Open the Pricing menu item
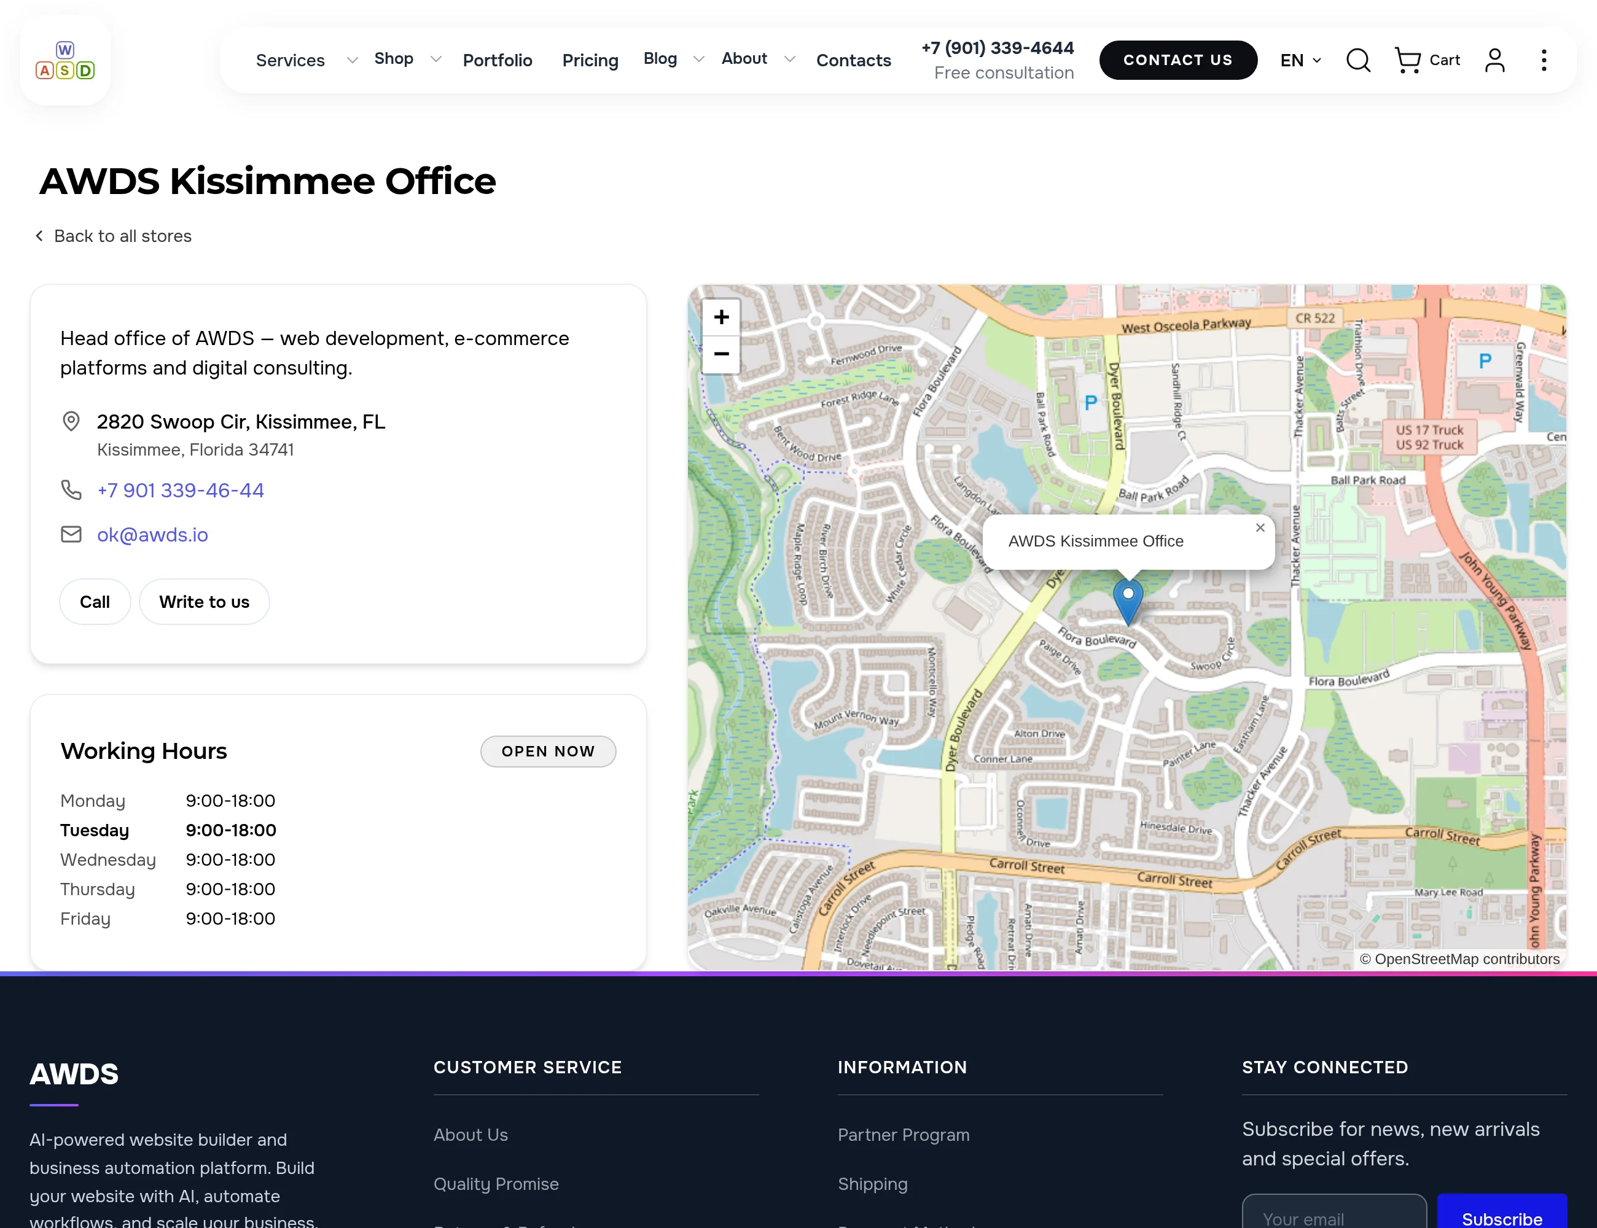The image size is (1597, 1228). coord(590,60)
